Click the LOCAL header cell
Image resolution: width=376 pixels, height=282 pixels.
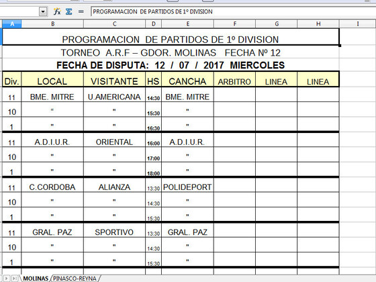point(52,79)
